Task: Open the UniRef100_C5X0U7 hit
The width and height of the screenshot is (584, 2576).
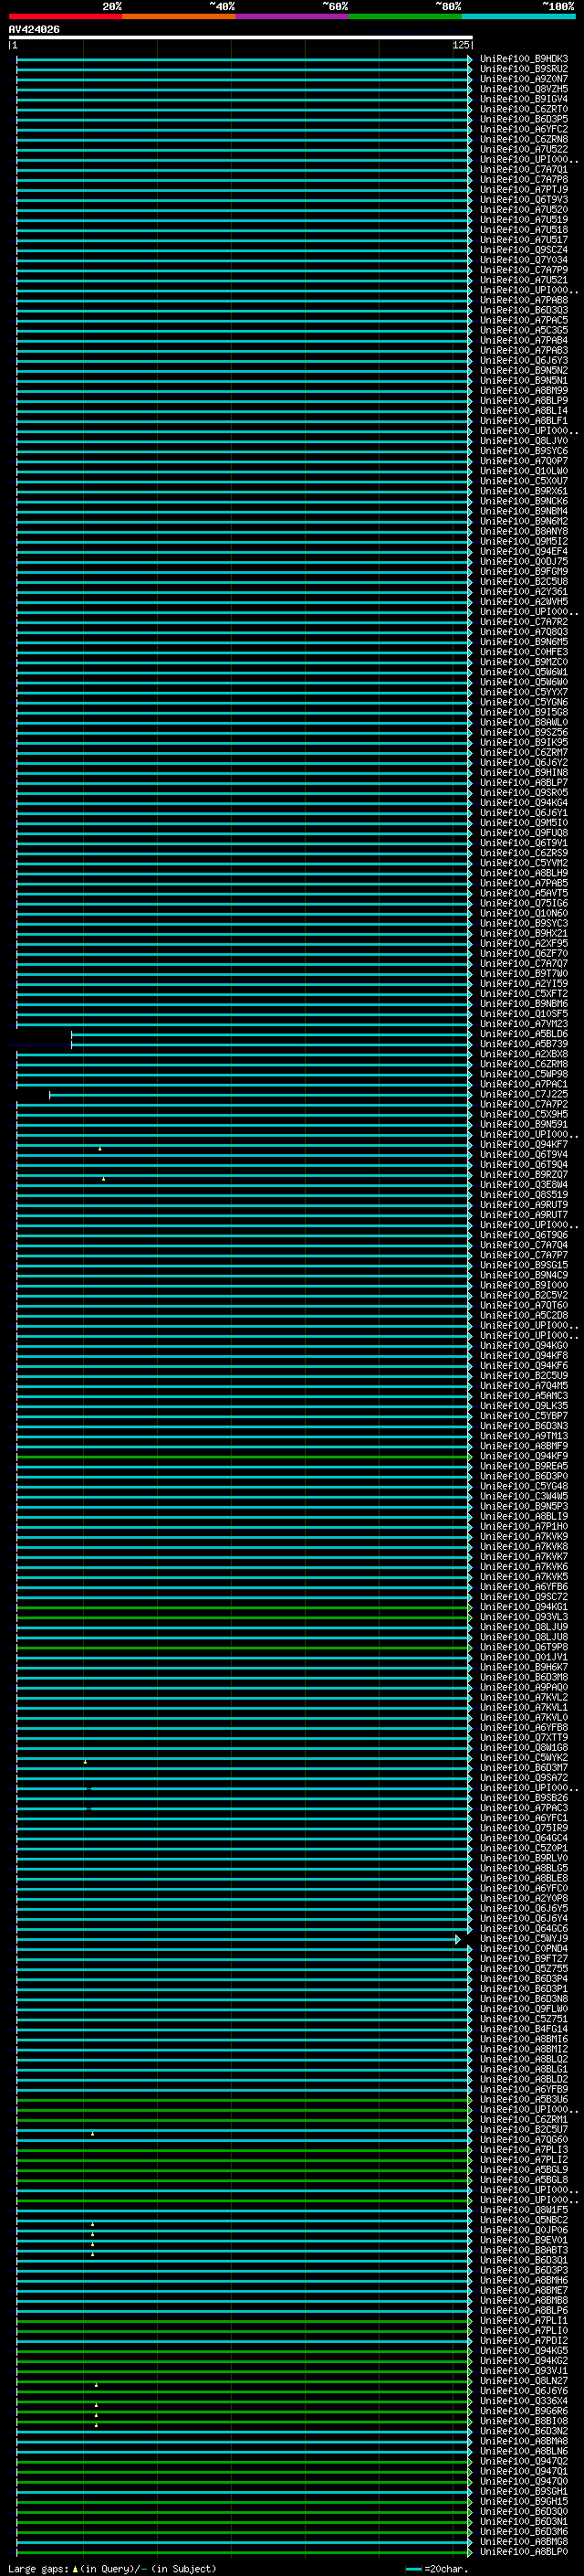Action: point(524,481)
